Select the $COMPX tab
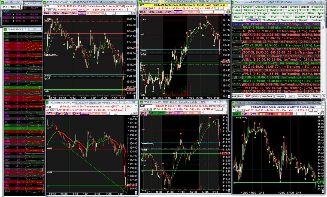This screenshot has height=197, width=327. (x=300, y=17)
